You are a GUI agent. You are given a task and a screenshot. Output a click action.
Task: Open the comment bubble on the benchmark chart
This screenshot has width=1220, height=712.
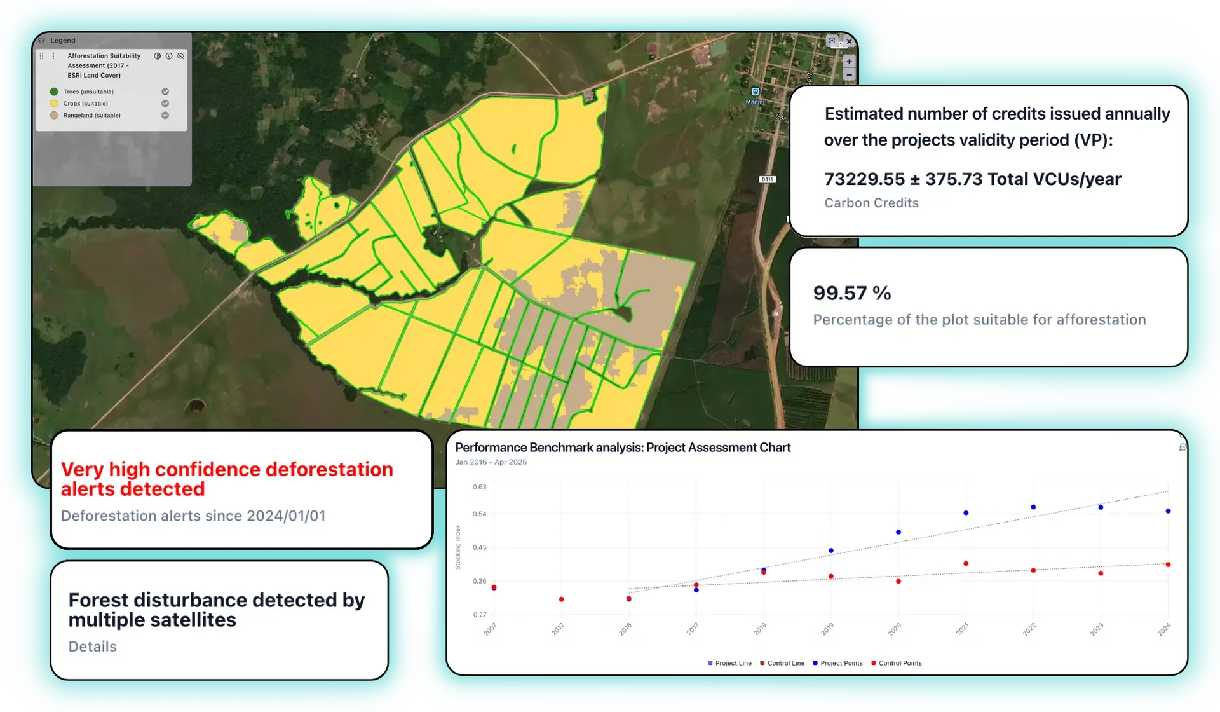click(x=1182, y=447)
